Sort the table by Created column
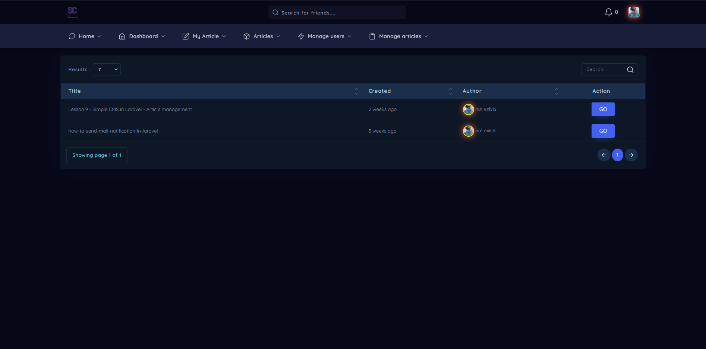 [450, 91]
